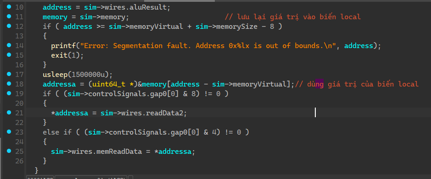Toggle the breakpoint dot on line 18

pos(9,84)
